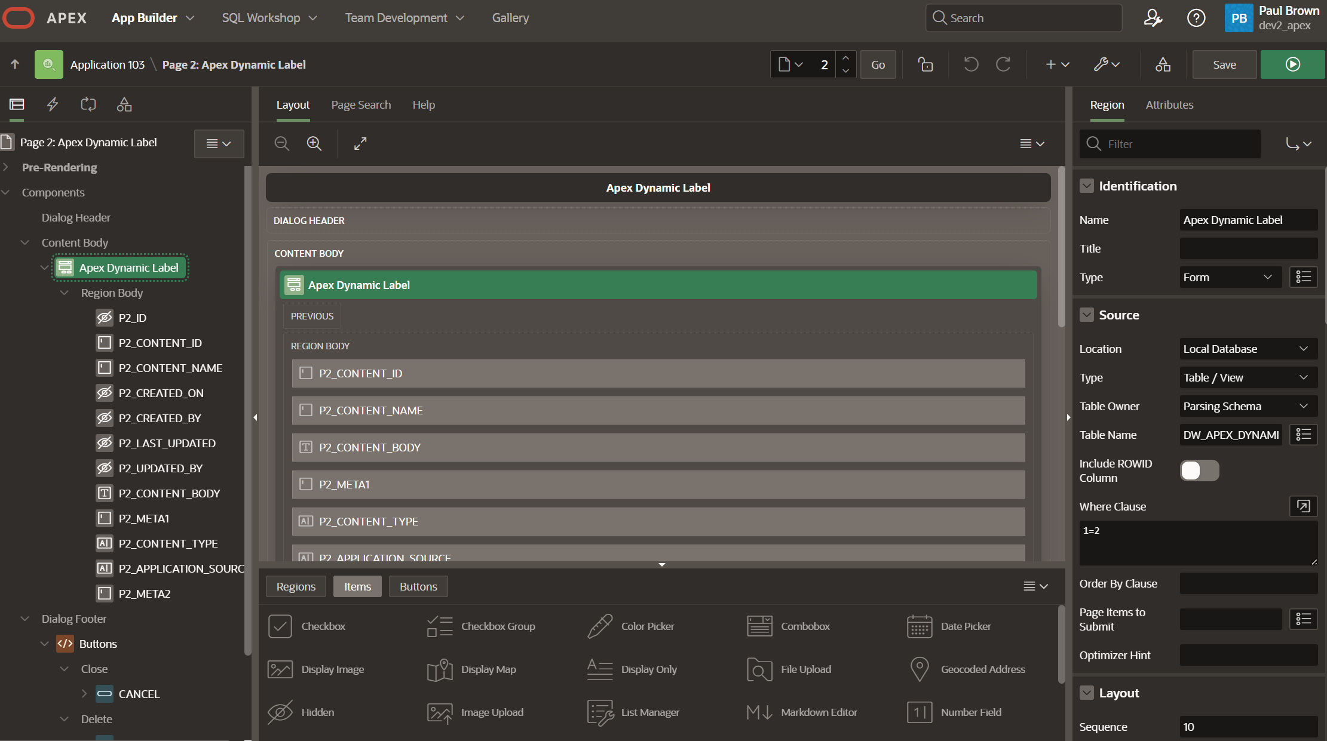1327x741 pixels.
Task: Open Page Items to Submit picker
Action: tap(1303, 619)
